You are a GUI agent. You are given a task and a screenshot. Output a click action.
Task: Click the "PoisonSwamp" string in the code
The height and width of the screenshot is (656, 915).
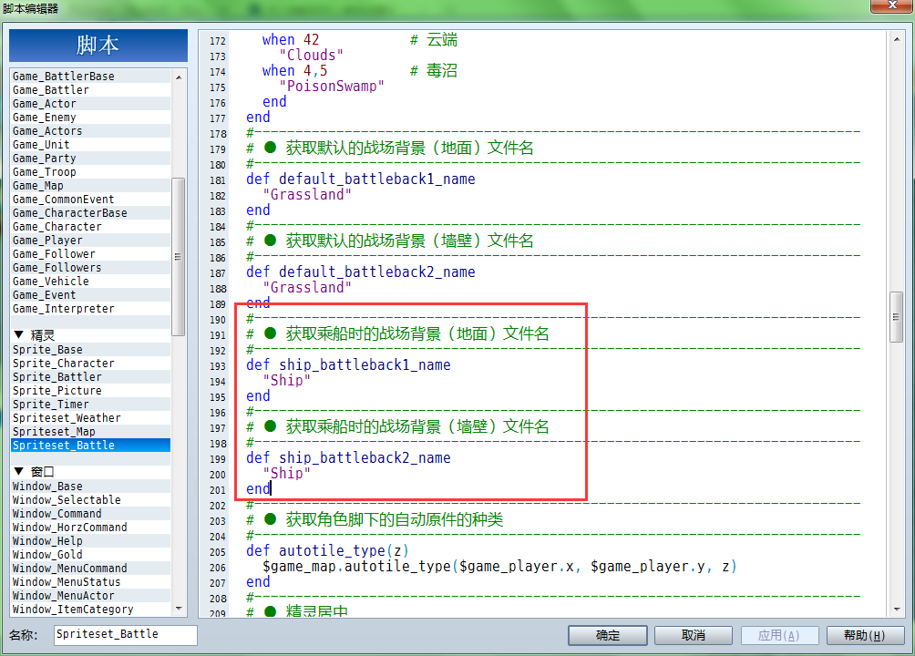coord(332,86)
